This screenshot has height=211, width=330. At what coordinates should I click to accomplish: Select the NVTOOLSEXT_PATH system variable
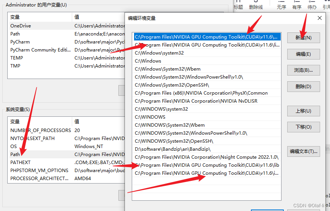(67, 138)
